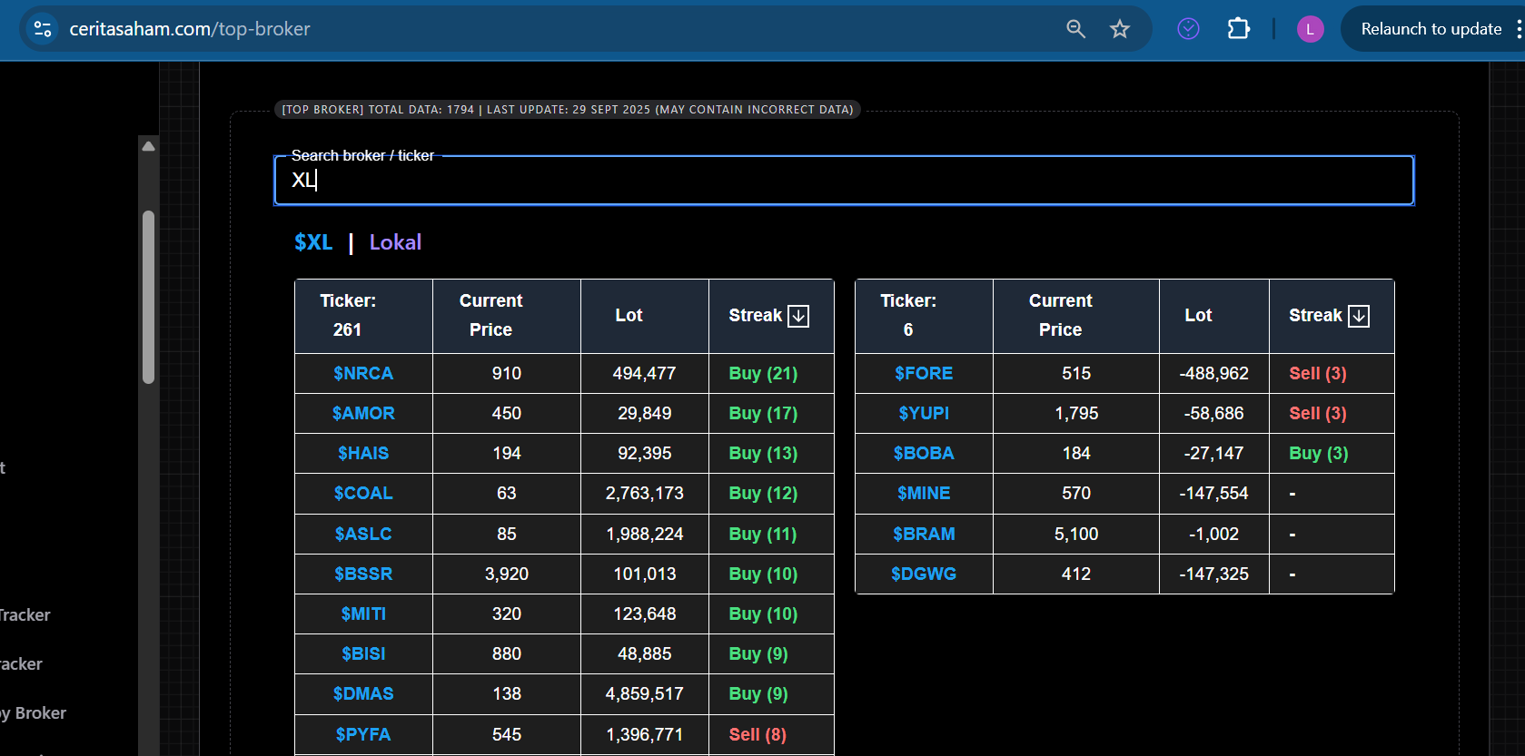This screenshot has height=756, width=1525.
Task: Open the $NRCA ticker link
Action: 363,373
